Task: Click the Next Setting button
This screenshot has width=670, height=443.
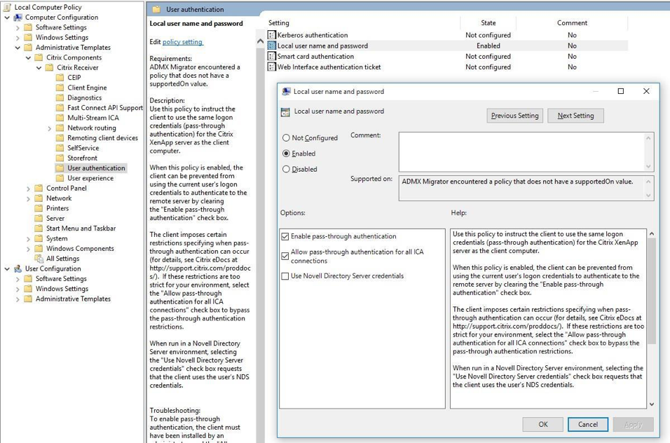Action: [x=575, y=116]
